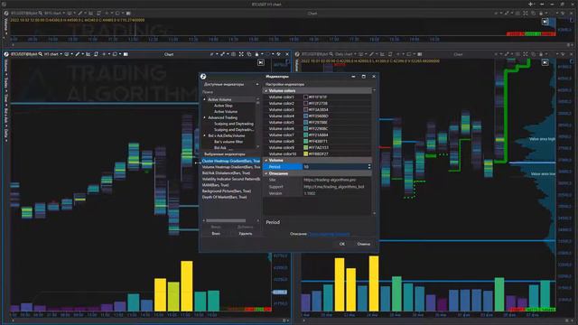The width and height of the screenshot is (578, 325).
Task: Collapse the Bid x Ask,Delta,Volume tree group
Action: coord(205,135)
